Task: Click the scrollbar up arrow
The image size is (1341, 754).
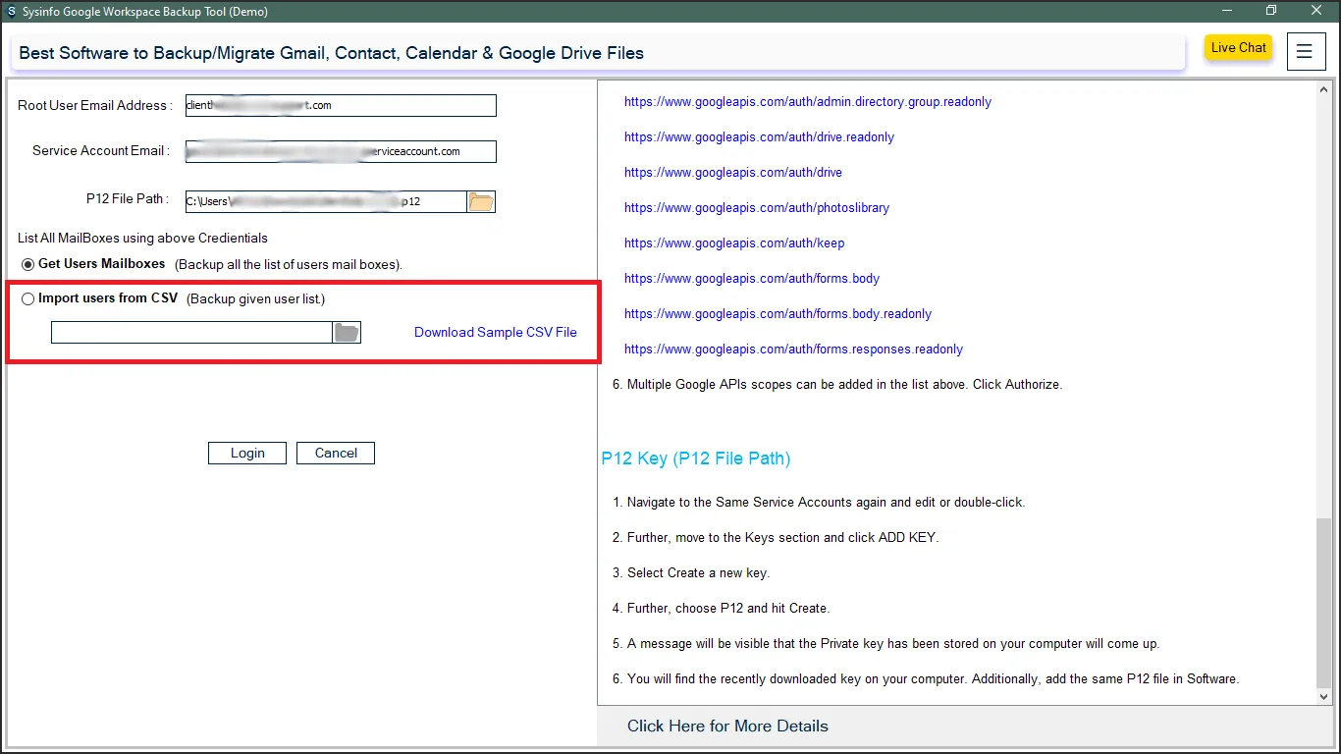Action: click(x=1323, y=88)
